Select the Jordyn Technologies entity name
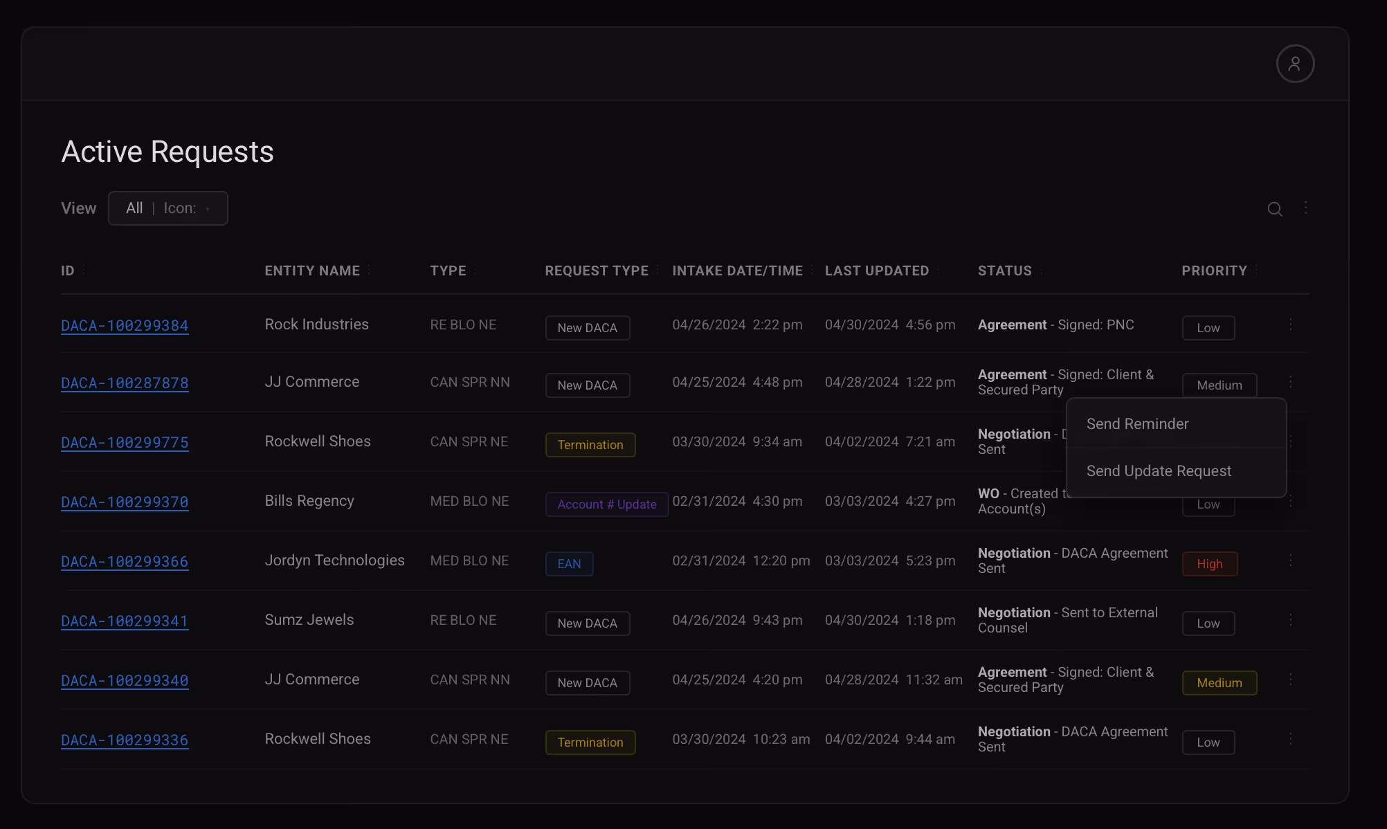Screen dimensions: 1387x829 click(334, 561)
